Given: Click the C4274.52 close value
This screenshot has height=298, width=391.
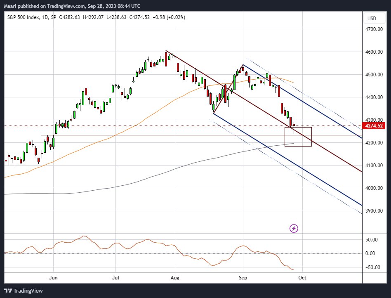Looking at the screenshot, I should pyautogui.click(x=139, y=17).
